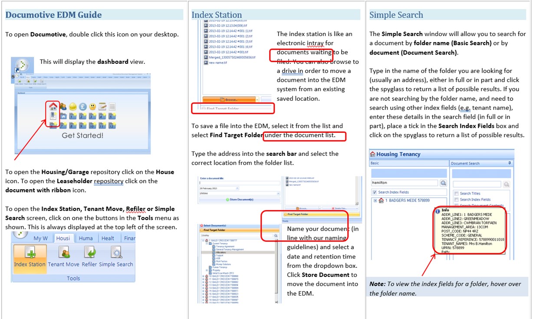The height and width of the screenshot is (319, 533).
Task: Untick Search Index Fields under Basic
Action: [x=375, y=192]
